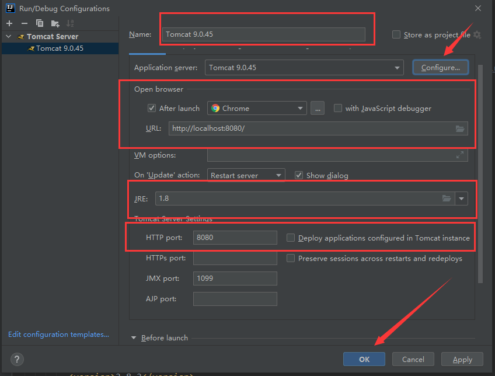The height and width of the screenshot is (376, 495).
Task: Click IntelliJ logo in title bar
Action: [10, 8]
